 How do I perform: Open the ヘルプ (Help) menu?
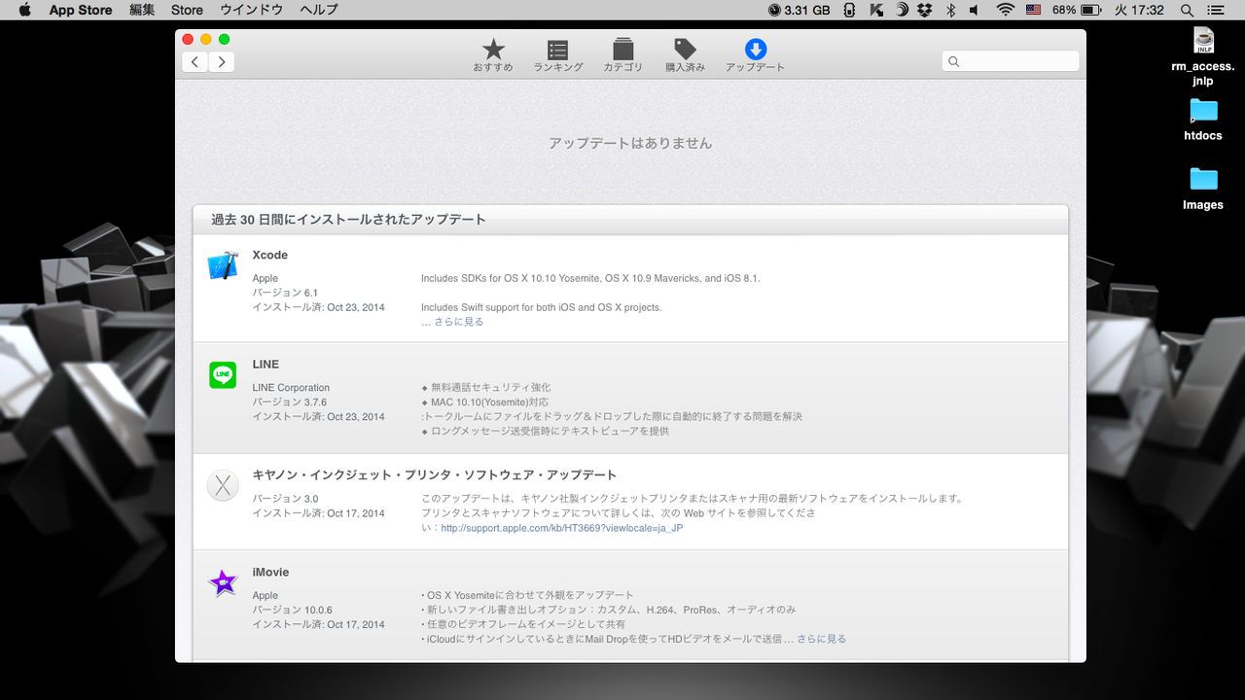(x=318, y=10)
